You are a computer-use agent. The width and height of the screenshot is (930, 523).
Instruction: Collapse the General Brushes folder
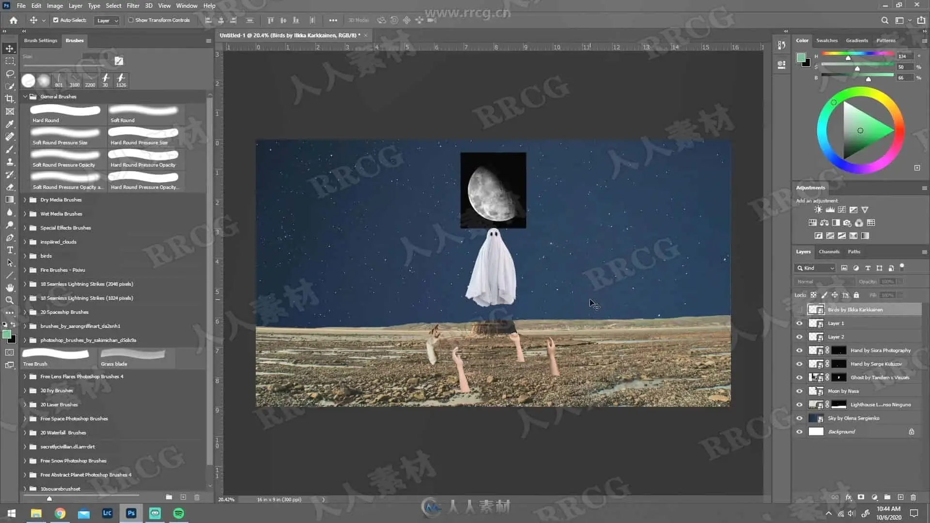pyautogui.click(x=25, y=96)
